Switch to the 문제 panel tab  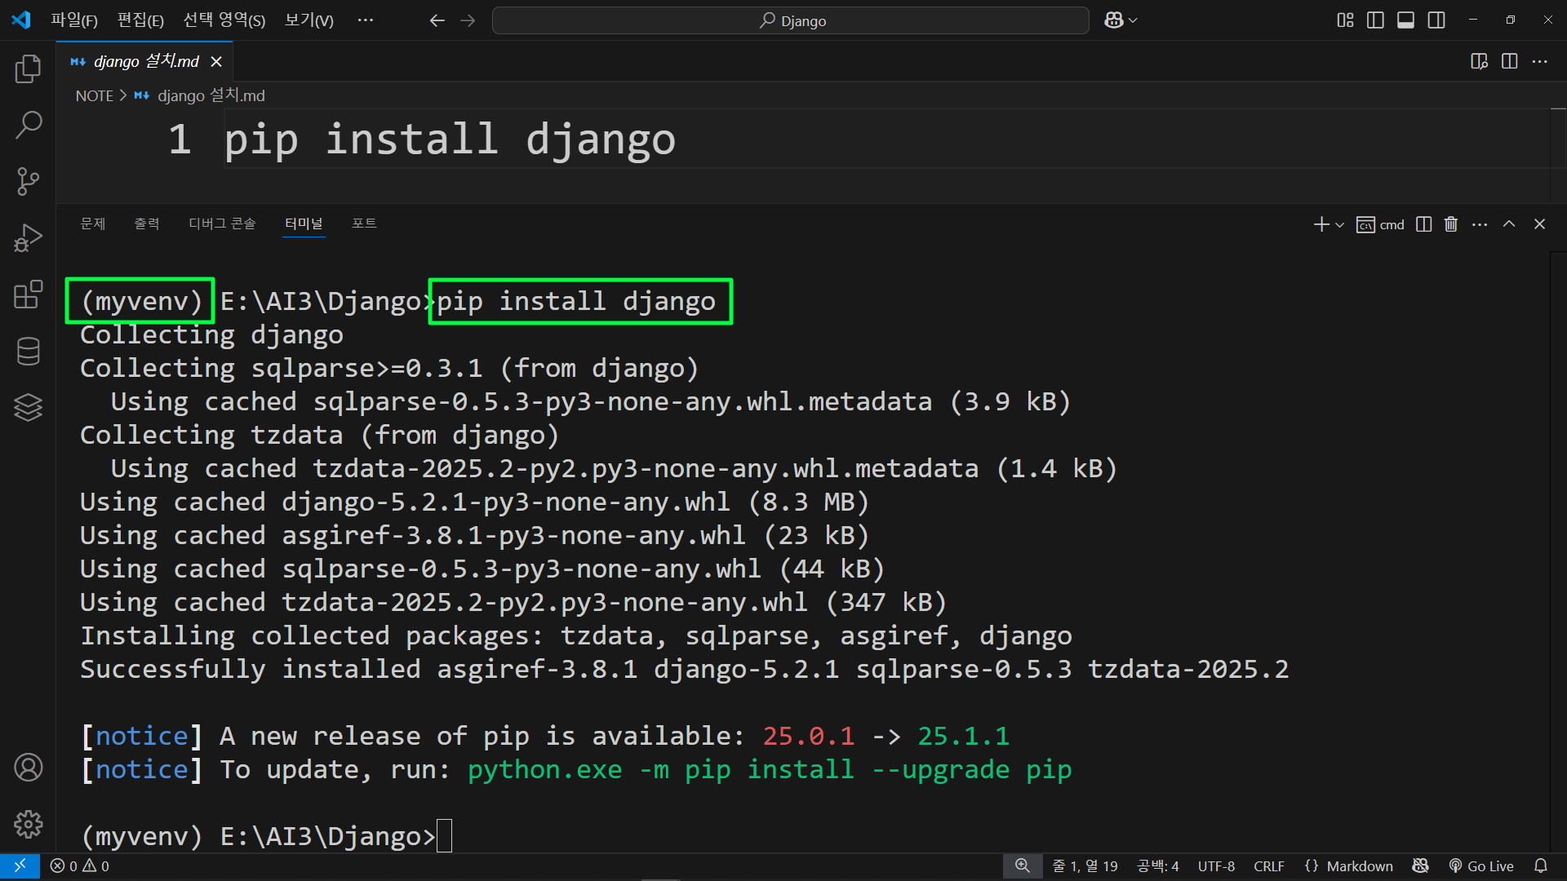tap(93, 224)
